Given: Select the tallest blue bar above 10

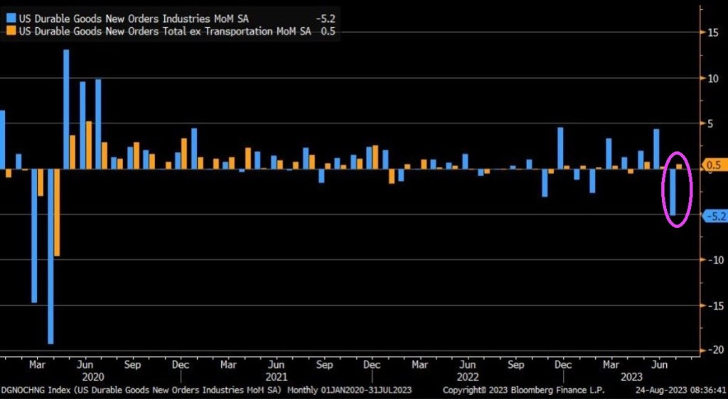Looking at the screenshot, I should tap(66, 109).
